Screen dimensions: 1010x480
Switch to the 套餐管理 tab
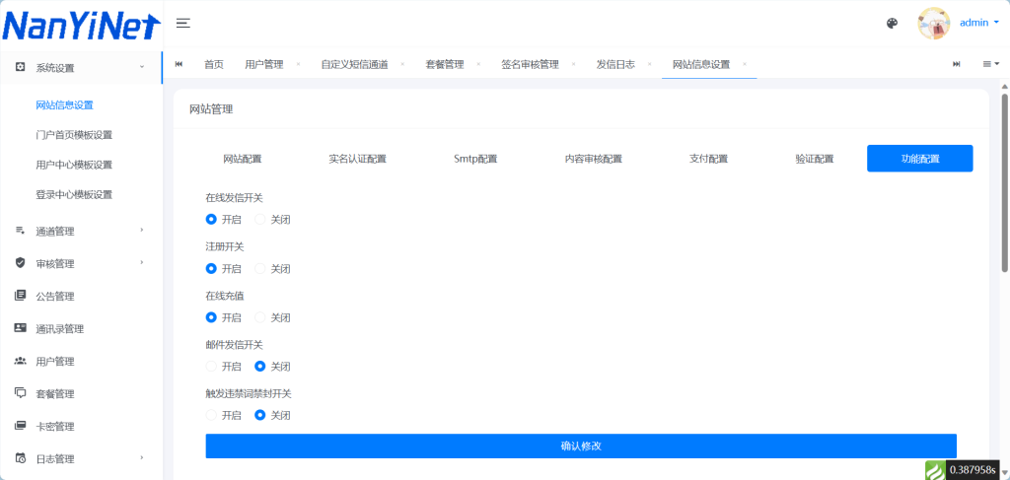(445, 64)
